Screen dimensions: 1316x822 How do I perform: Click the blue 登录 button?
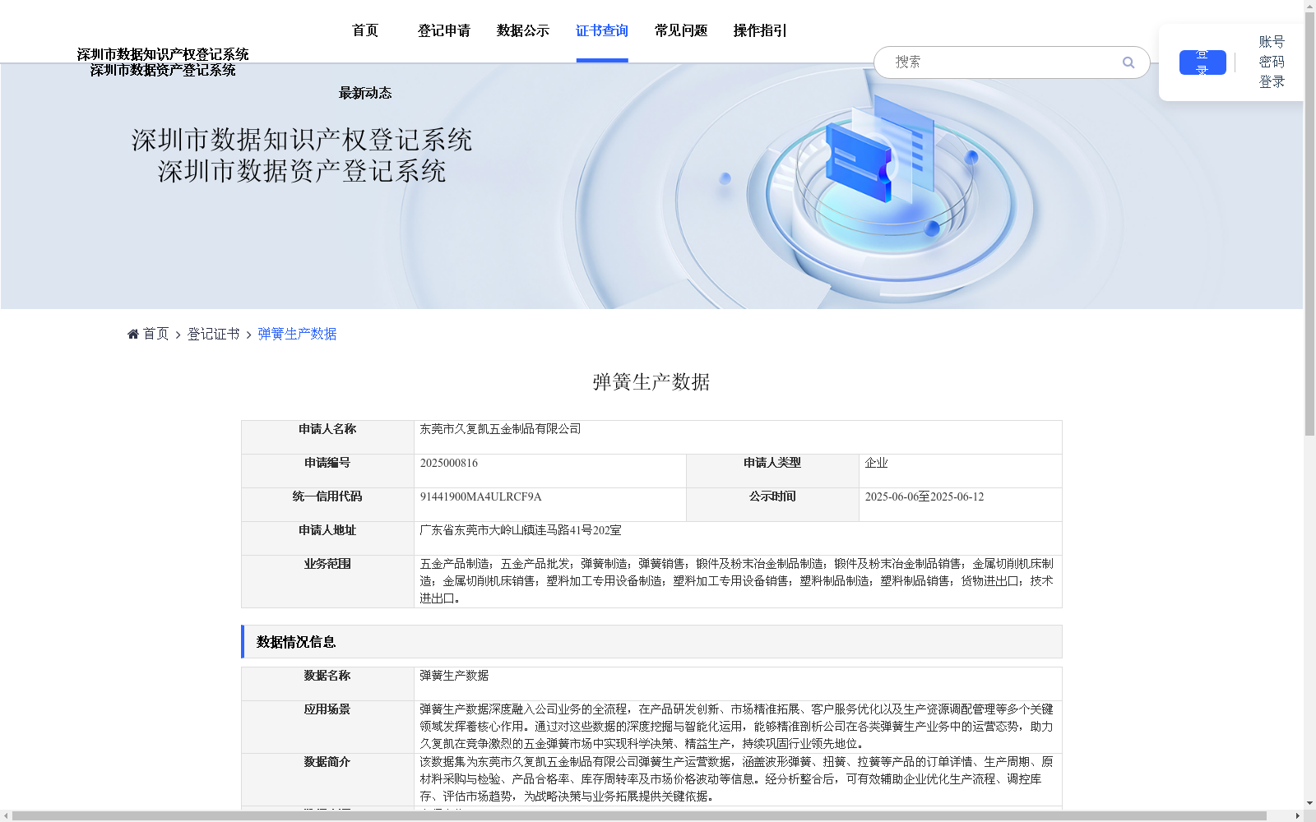[1202, 62]
